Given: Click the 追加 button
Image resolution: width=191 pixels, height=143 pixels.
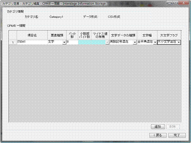Looking at the screenshot, I should pyautogui.click(x=158, y=126).
